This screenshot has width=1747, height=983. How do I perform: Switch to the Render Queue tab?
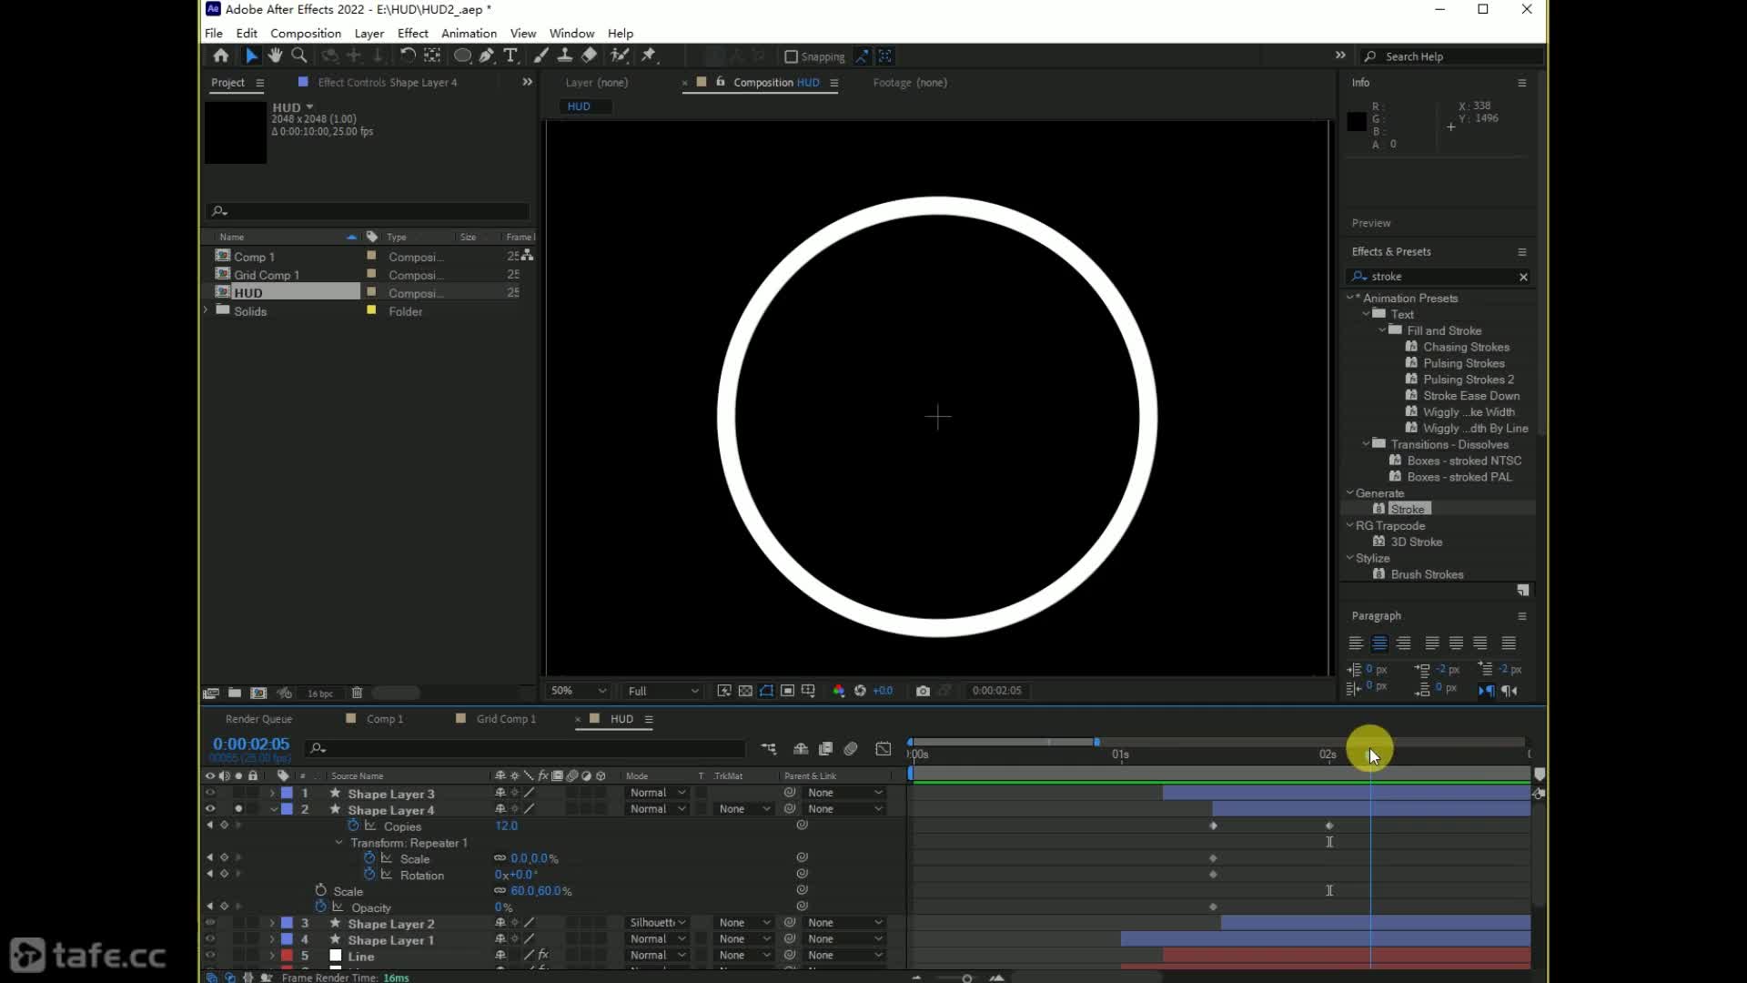258,719
